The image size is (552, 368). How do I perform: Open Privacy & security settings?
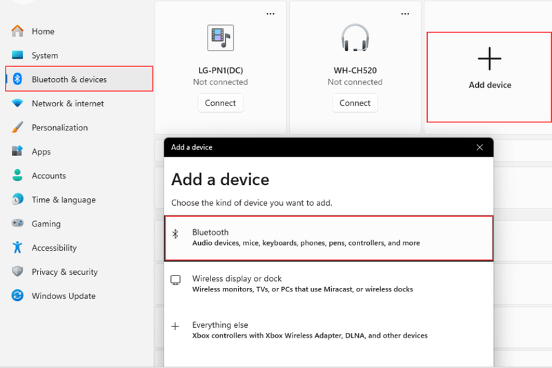tap(79, 271)
